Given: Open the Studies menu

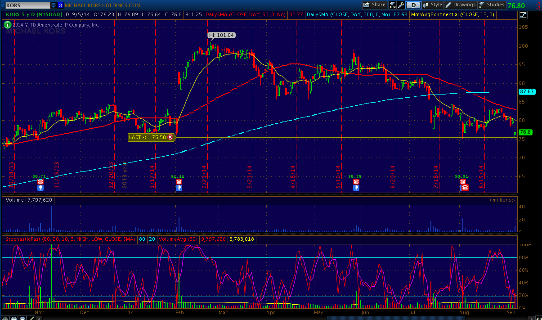Looking at the screenshot, I should 492,5.
